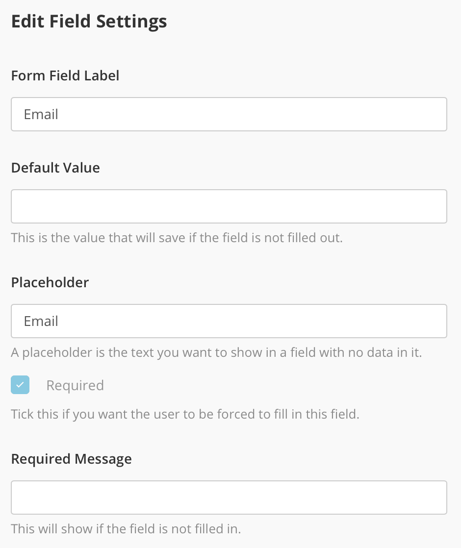The image size is (461, 548).
Task: Click the Required label text
Action: click(x=75, y=385)
